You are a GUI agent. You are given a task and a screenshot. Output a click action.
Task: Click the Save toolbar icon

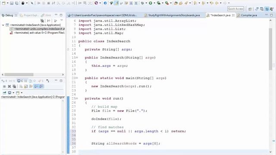coord(12,3)
